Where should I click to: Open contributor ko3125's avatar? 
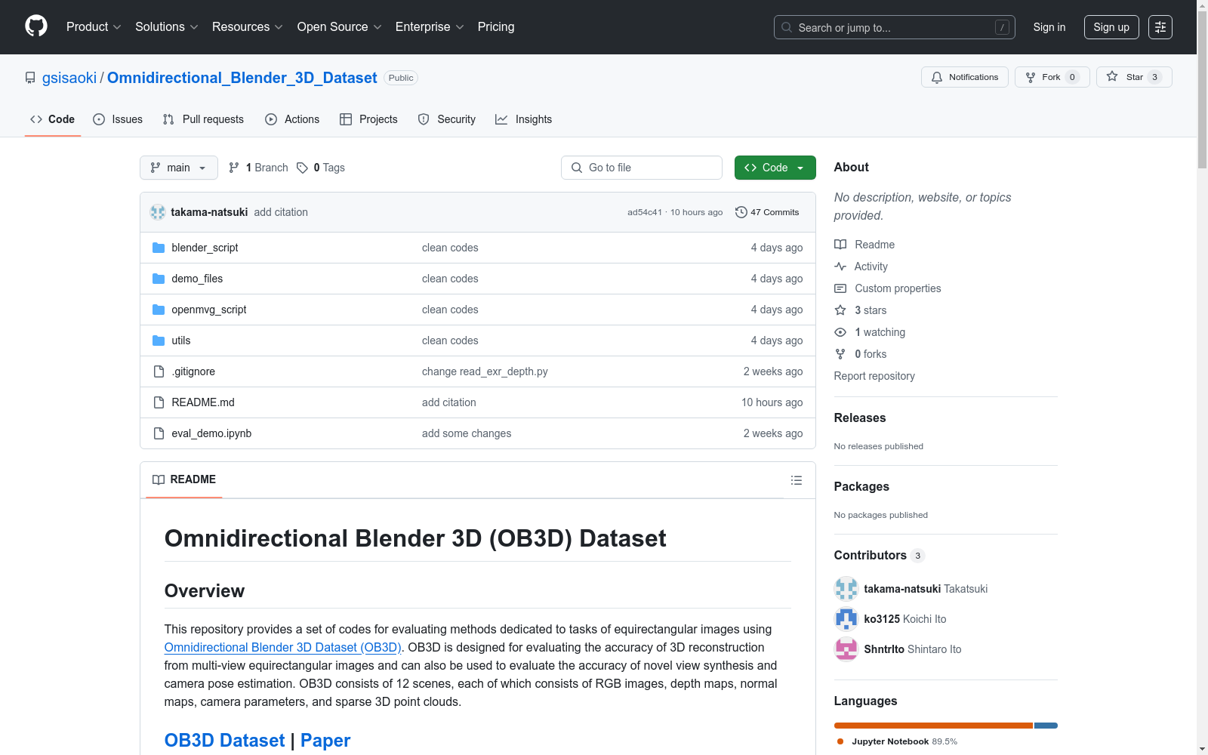pos(846,619)
